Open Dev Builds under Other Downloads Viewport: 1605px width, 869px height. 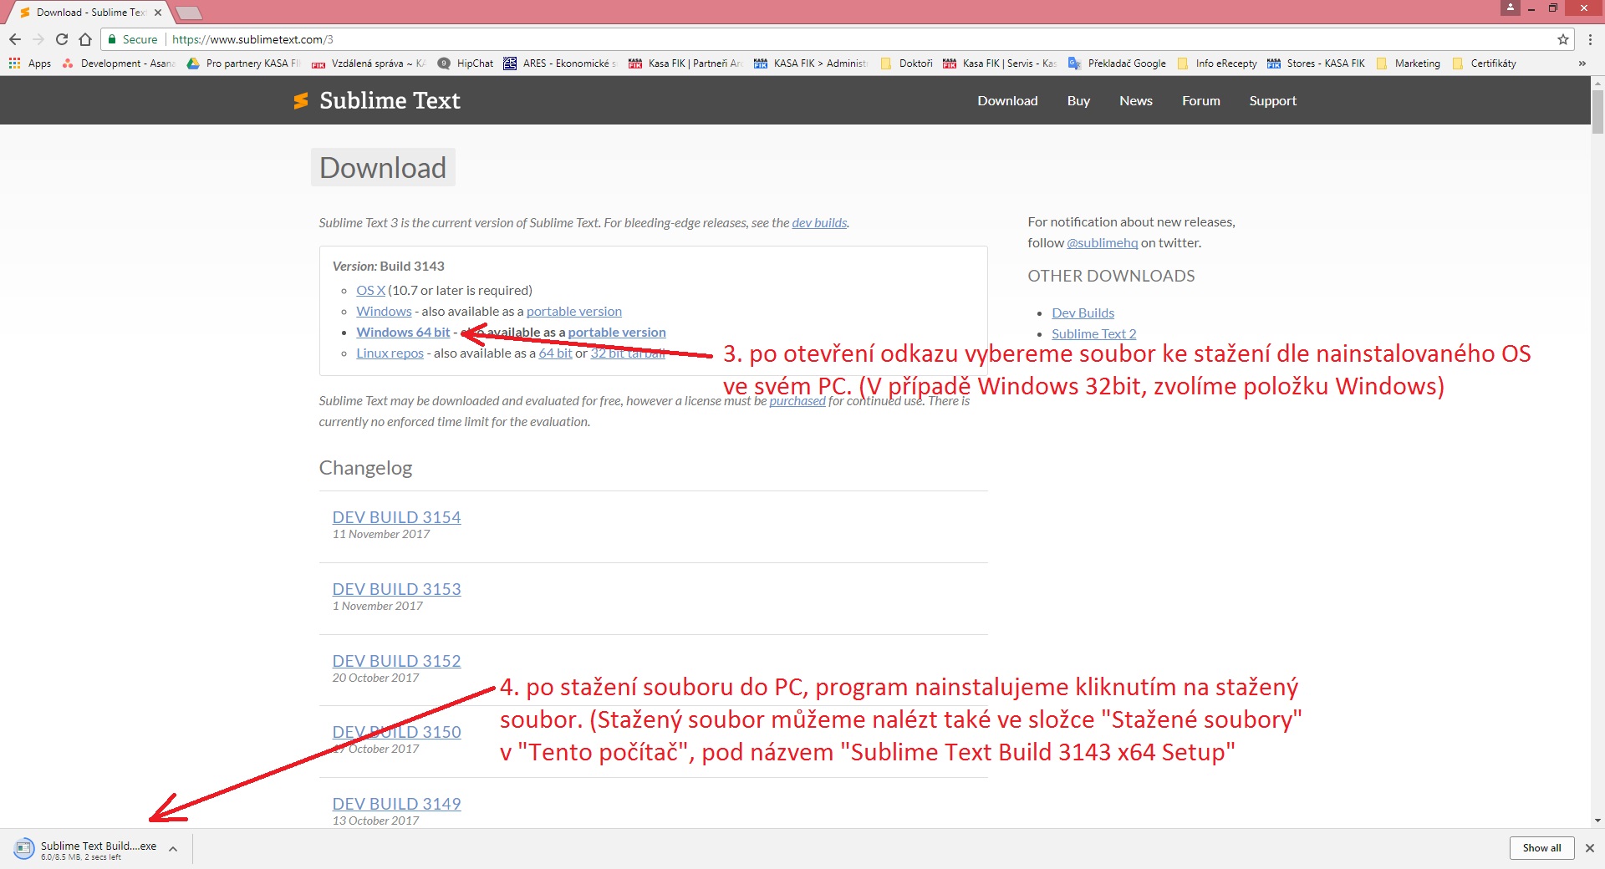pos(1083,313)
